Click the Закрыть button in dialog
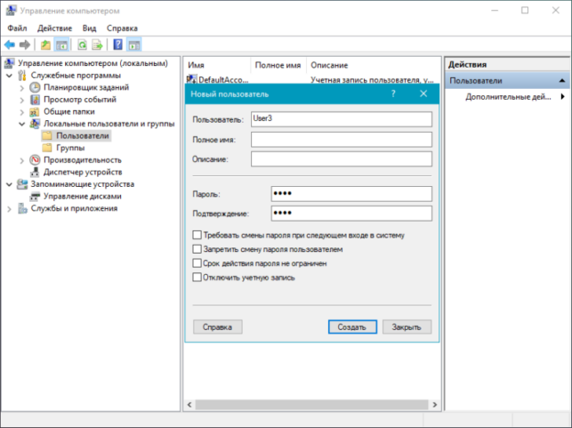572x428 pixels. coord(407,327)
